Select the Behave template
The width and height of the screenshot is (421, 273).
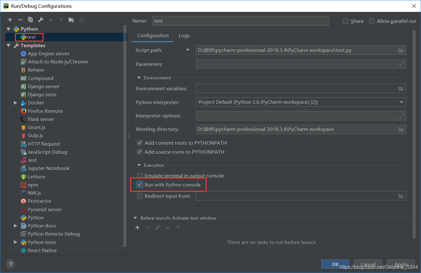[x=32, y=70]
